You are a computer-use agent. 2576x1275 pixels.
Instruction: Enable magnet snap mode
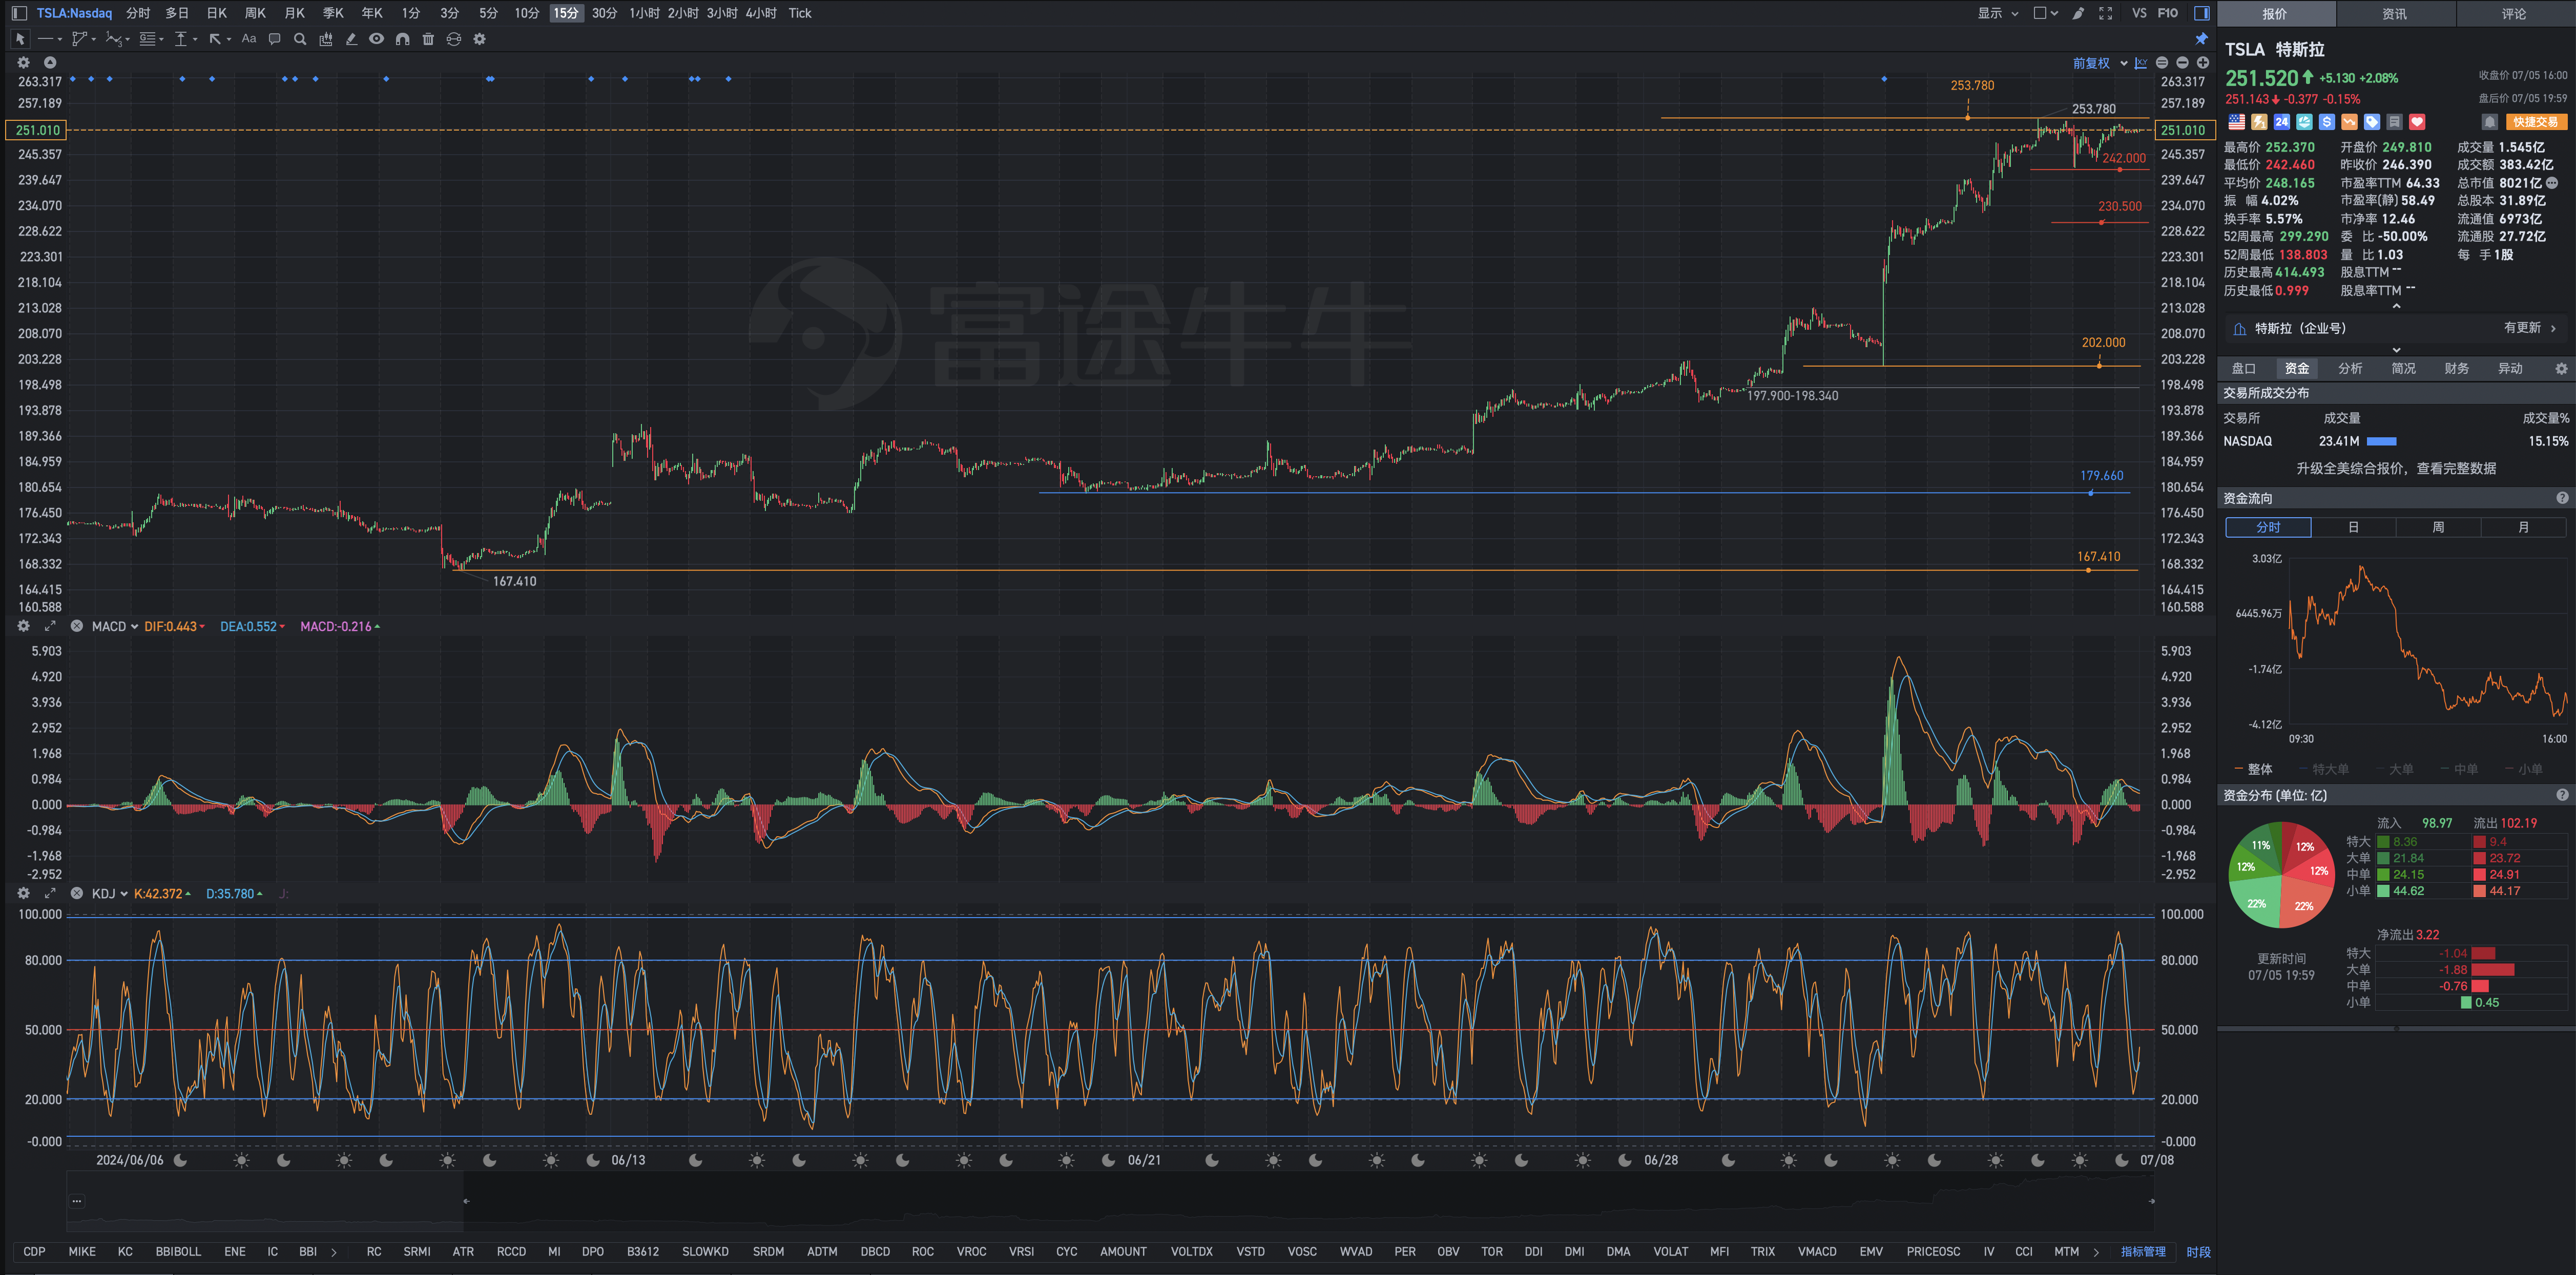click(x=402, y=39)
